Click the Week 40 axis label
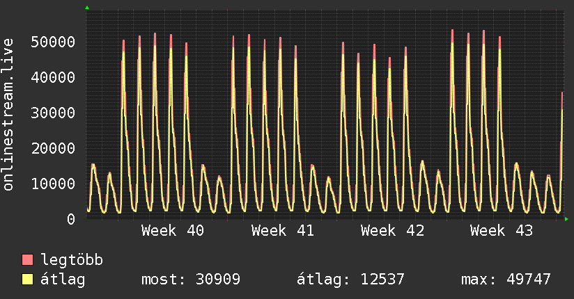This screenshot has width=574, height=299. pyautogui.click(x=173, y=231)
